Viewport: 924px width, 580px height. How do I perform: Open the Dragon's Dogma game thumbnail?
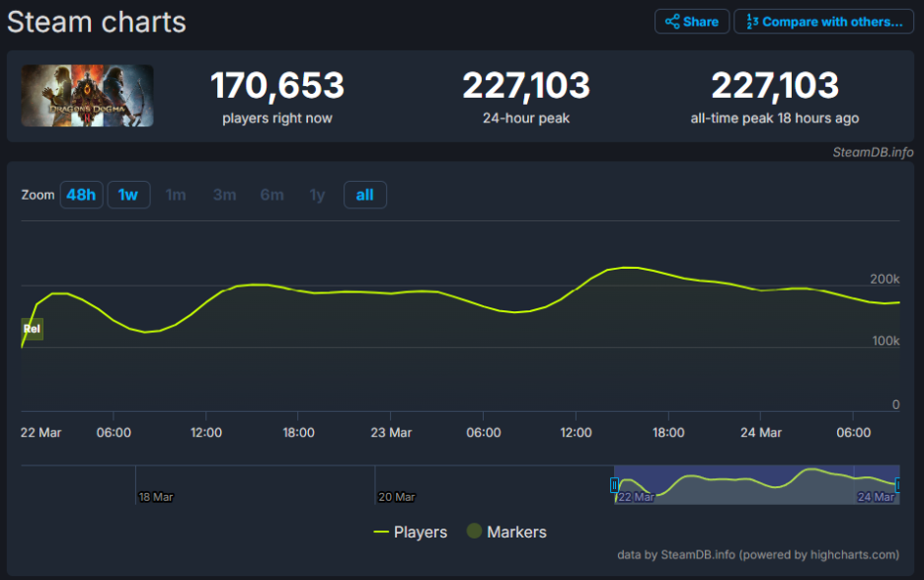click(x=87, y=96)
